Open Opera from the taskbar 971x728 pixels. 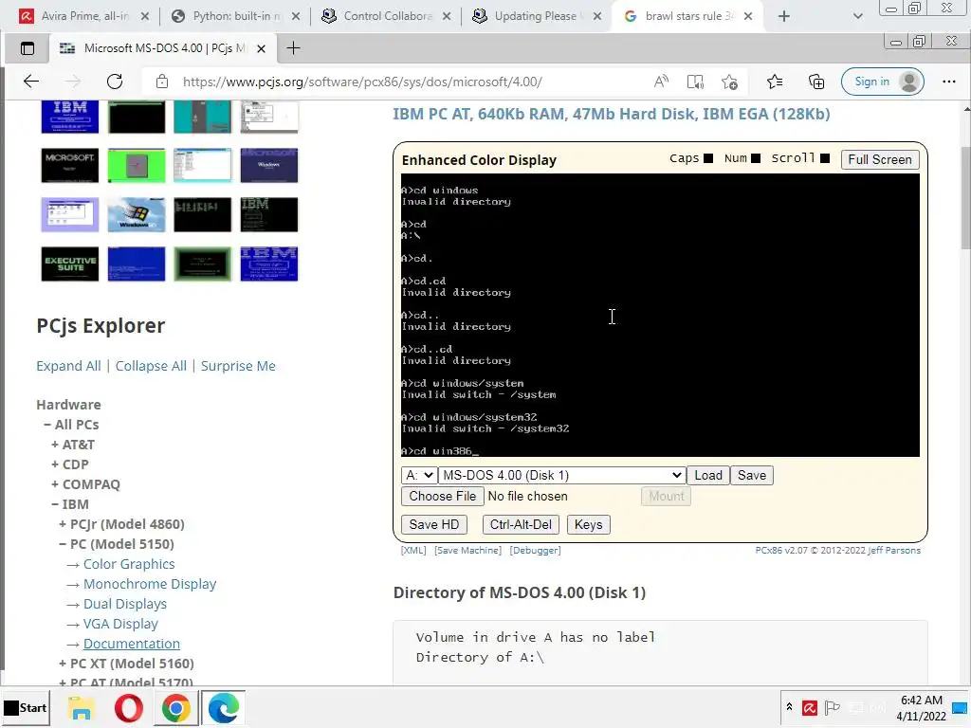pos(128,707)
